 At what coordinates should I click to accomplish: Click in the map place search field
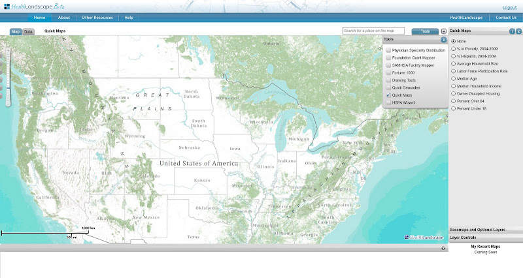(373, 31)
